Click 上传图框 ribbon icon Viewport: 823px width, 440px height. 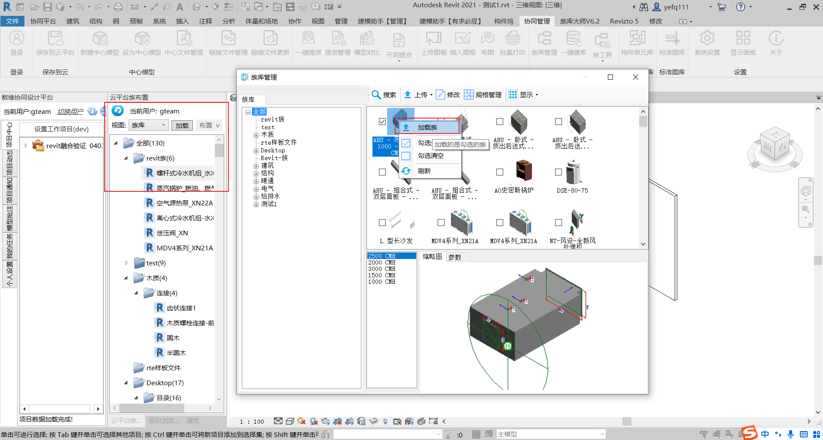434,39
